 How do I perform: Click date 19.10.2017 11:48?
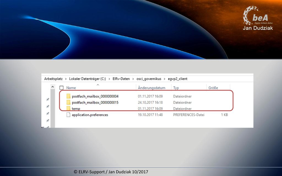[x=150, y=115]
